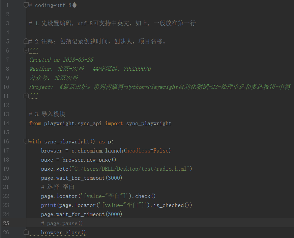
Task: Click '公众号: 北京宏哥' line
Action: tap(54, 78)
